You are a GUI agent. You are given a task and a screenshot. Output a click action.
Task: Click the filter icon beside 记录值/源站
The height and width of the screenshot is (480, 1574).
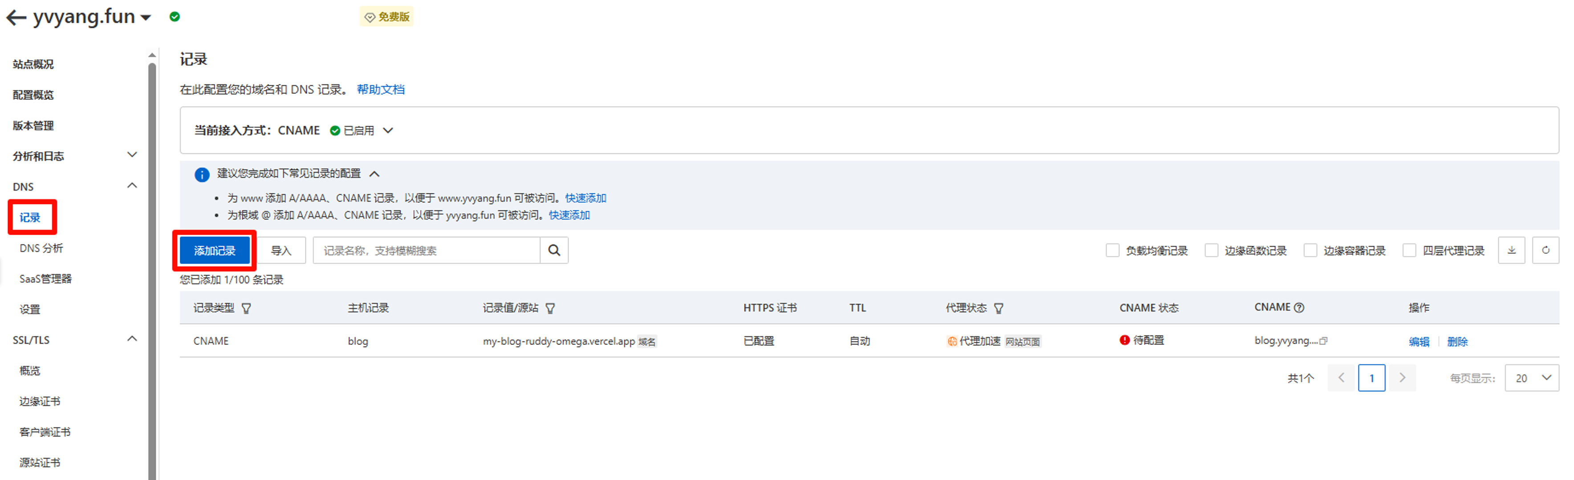click(550, 308)
